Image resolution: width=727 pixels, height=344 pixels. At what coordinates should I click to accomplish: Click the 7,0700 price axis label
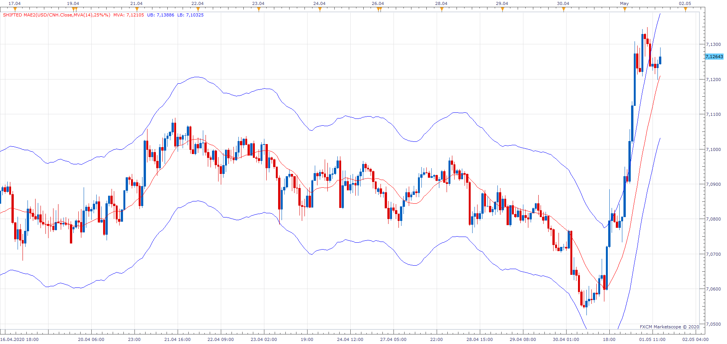click(x=713, y=254)
